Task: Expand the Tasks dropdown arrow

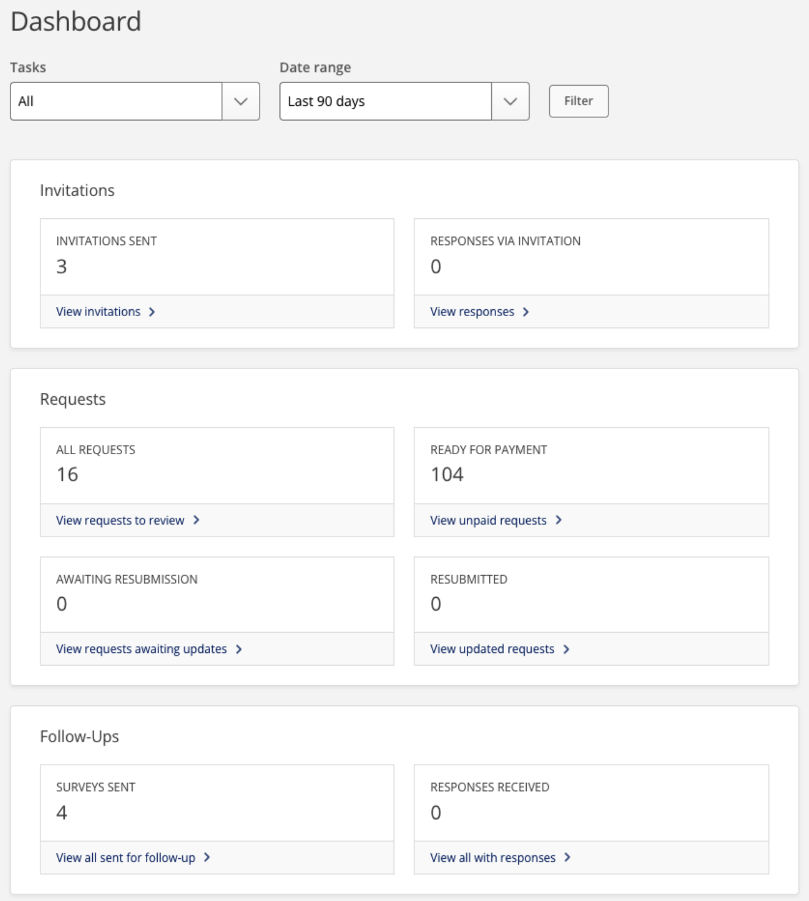Action: tap(241, 101)
